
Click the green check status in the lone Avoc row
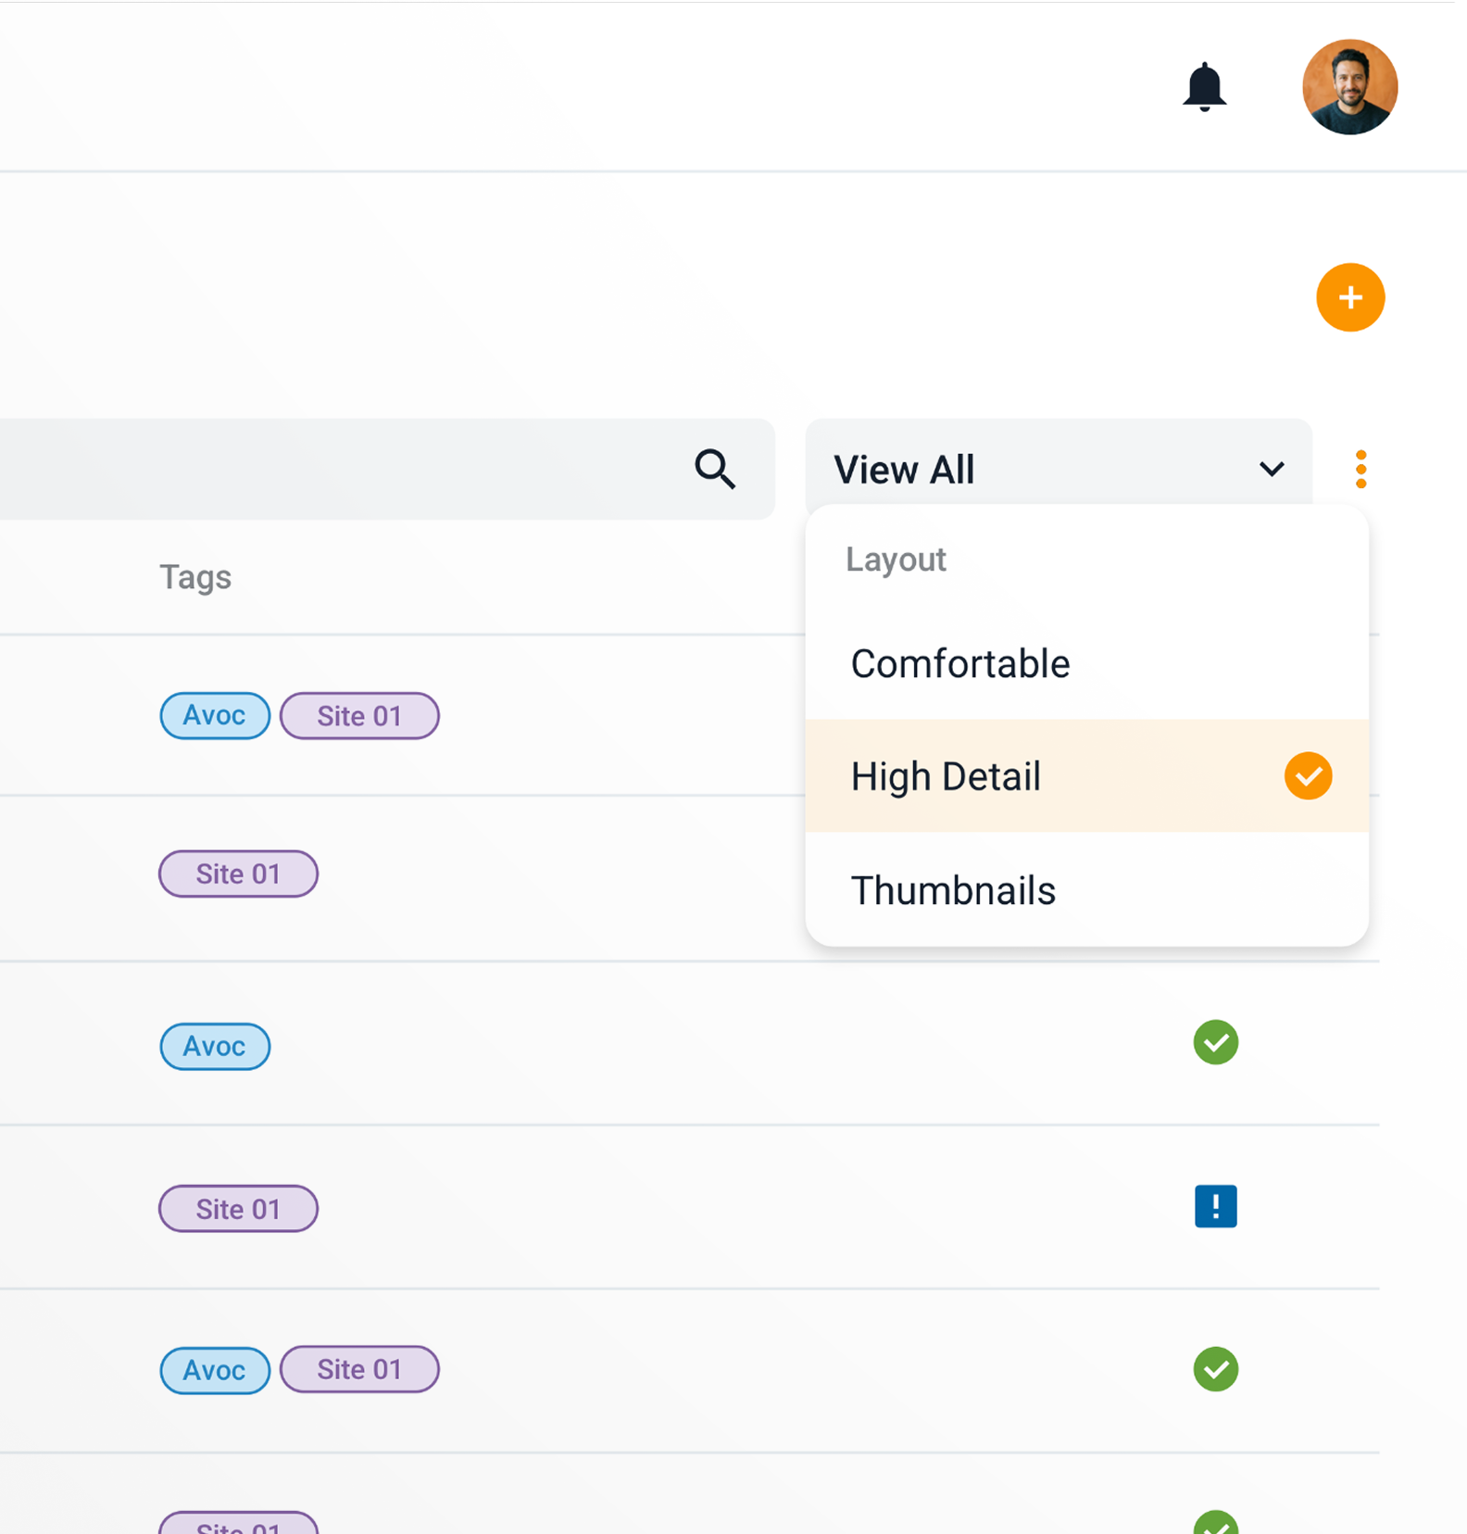1215,1042
